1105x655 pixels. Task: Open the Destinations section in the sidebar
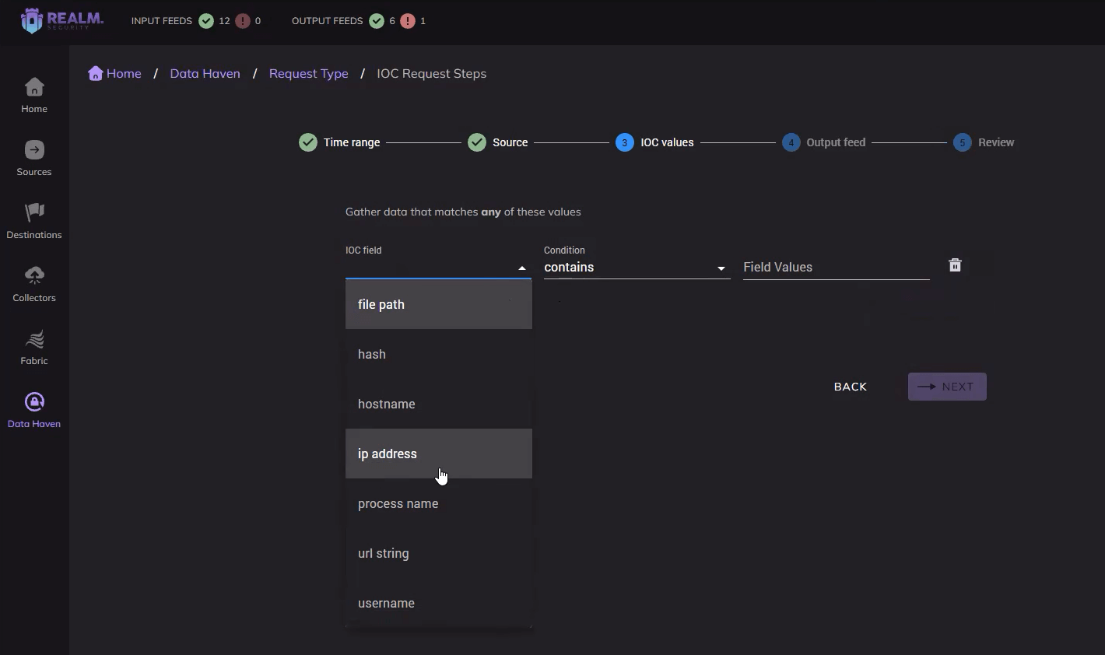(33, 220)
